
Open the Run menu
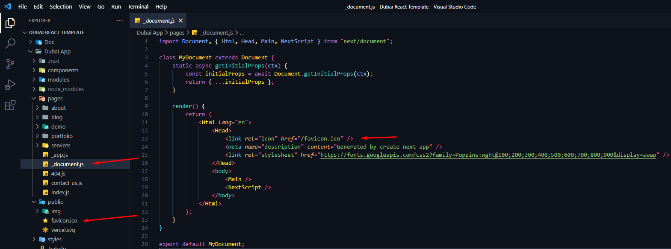point(116,6)
